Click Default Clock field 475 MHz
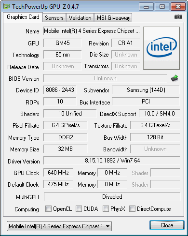This screenshot has width=188, height=236. click(x=58, y=184)
